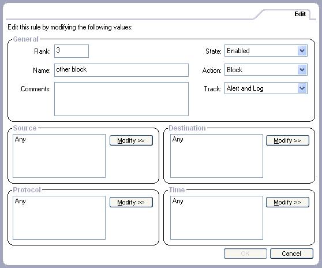This screenshot has height=268, width=322.
Task: Click the greyed OK button
Action: point(245,254)
